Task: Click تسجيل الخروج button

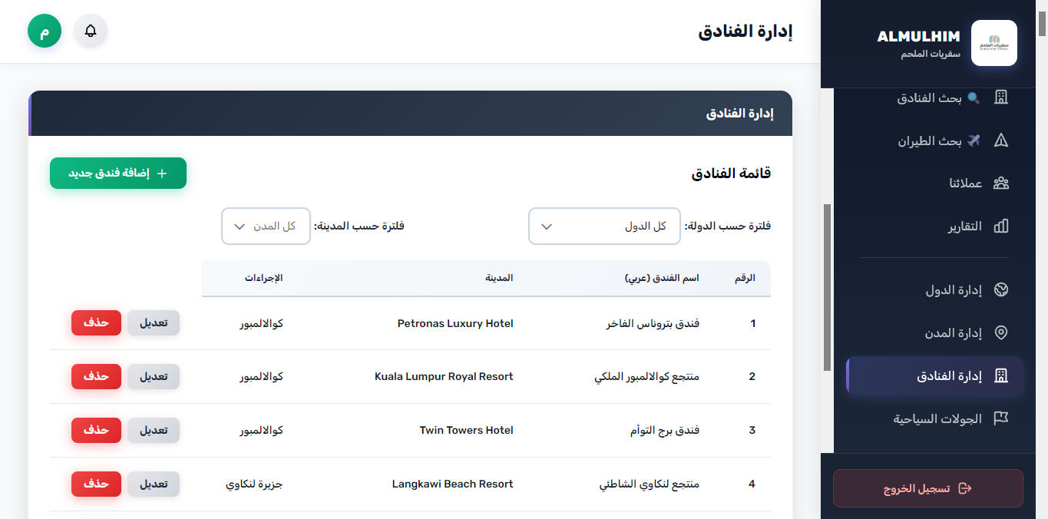Action: pos(927,488)
